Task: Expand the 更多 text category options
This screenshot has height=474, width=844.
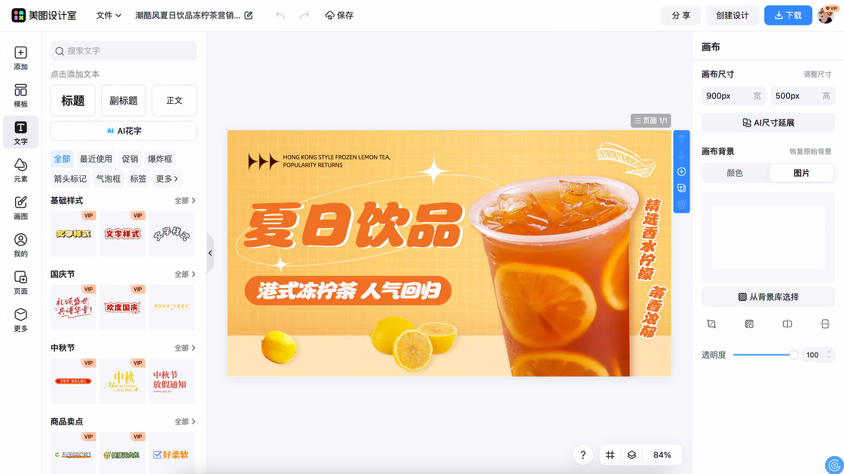Action: [167, 179]
